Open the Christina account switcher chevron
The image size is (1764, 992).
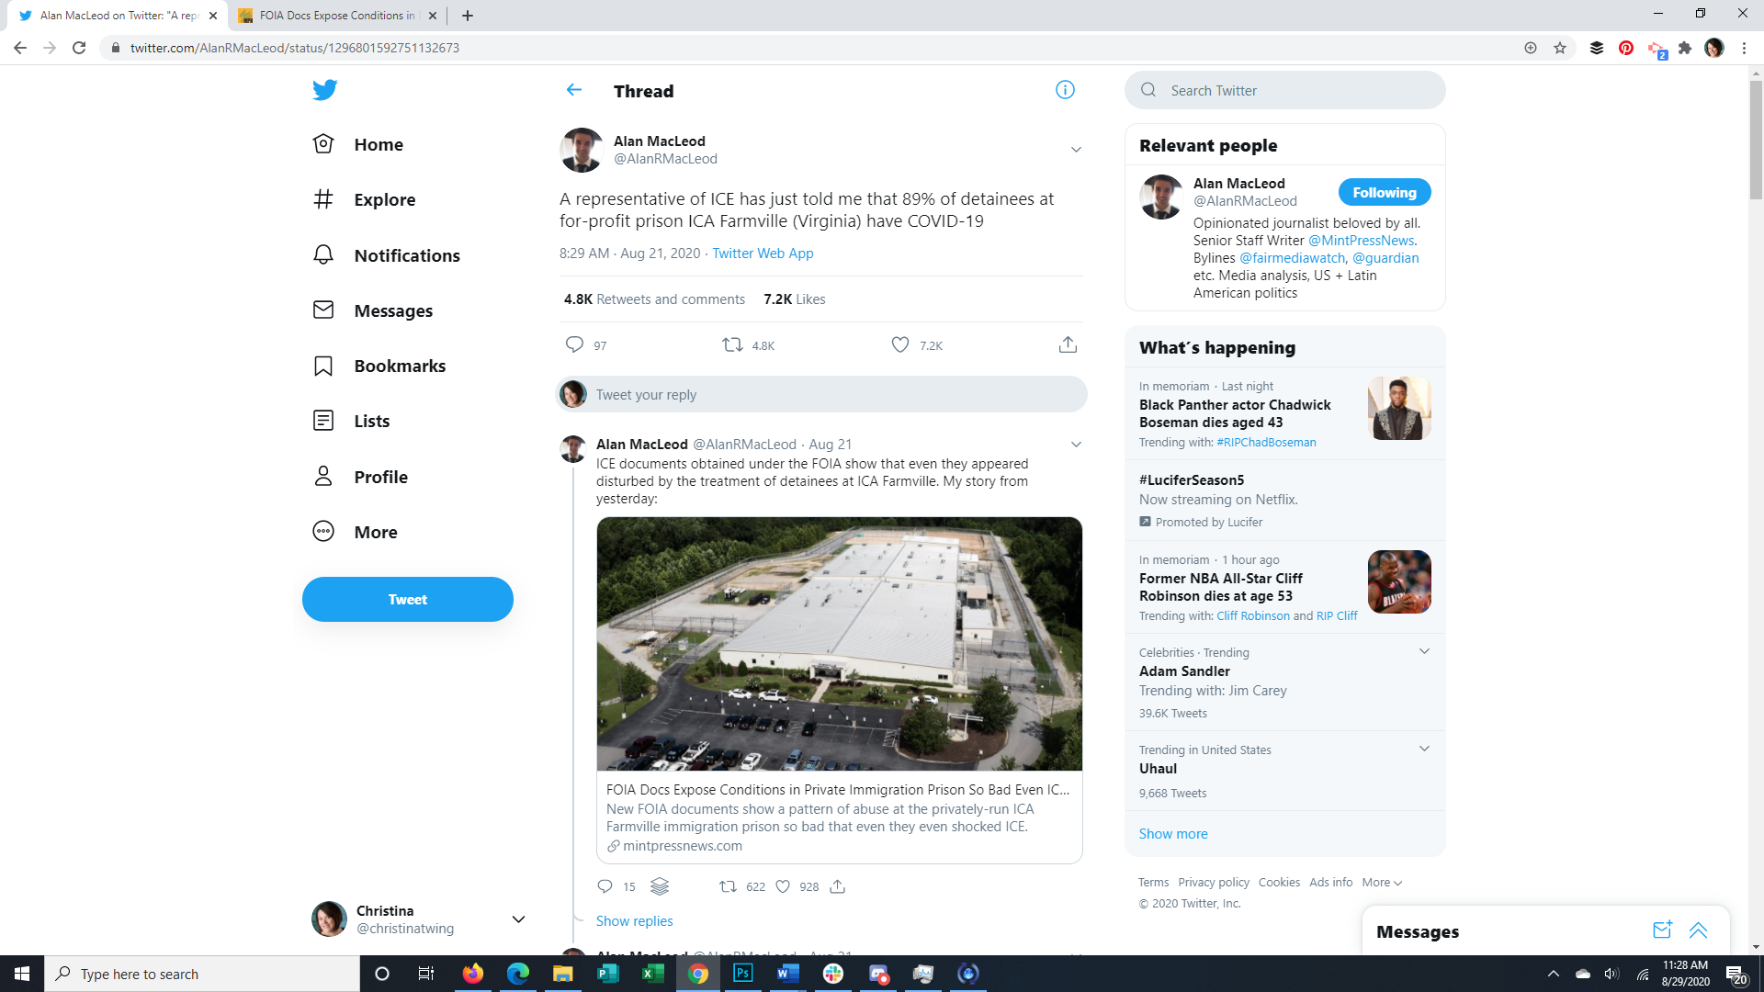(x=518, y=919)
